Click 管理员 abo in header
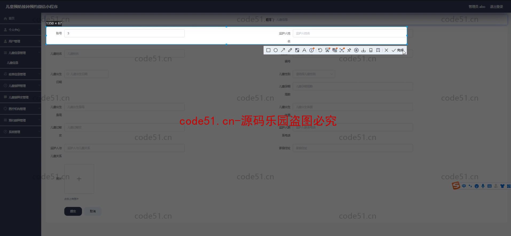 pos(477,7)
